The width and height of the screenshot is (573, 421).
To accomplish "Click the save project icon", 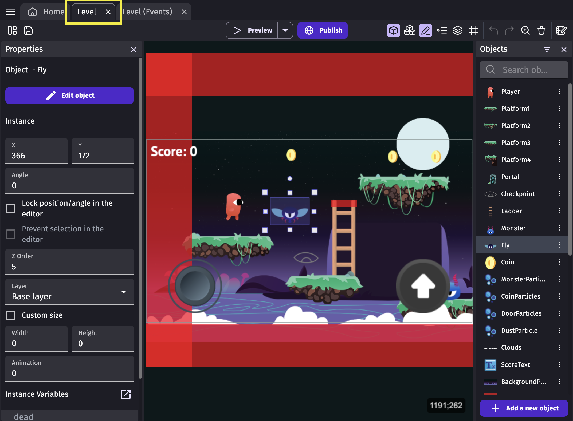I will [x=28, y=30].
